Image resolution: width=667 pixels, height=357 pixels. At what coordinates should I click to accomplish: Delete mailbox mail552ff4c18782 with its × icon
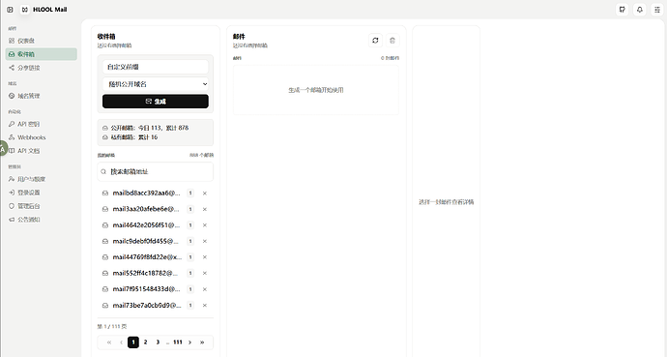[205, 273]
